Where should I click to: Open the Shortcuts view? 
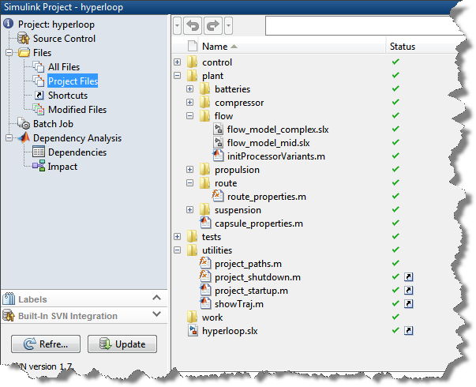coord(67,96)
